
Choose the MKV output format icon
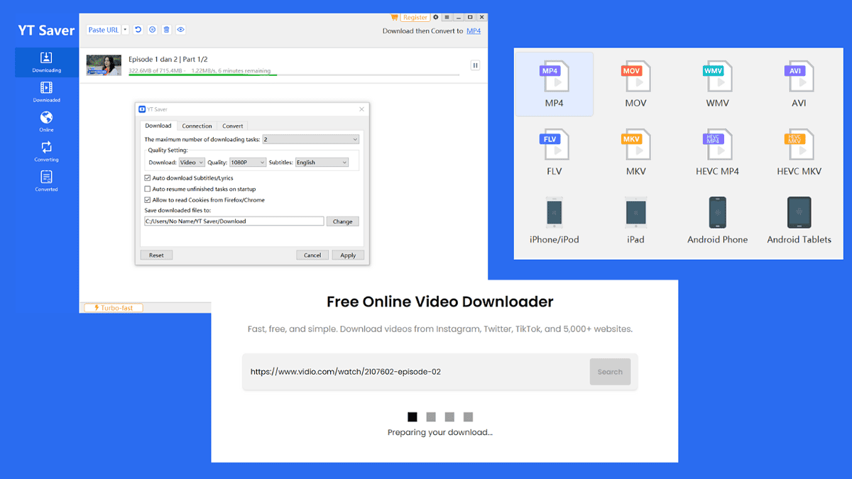(635, 145)
